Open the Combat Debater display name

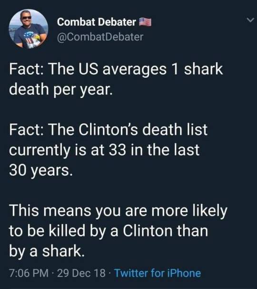97,22
